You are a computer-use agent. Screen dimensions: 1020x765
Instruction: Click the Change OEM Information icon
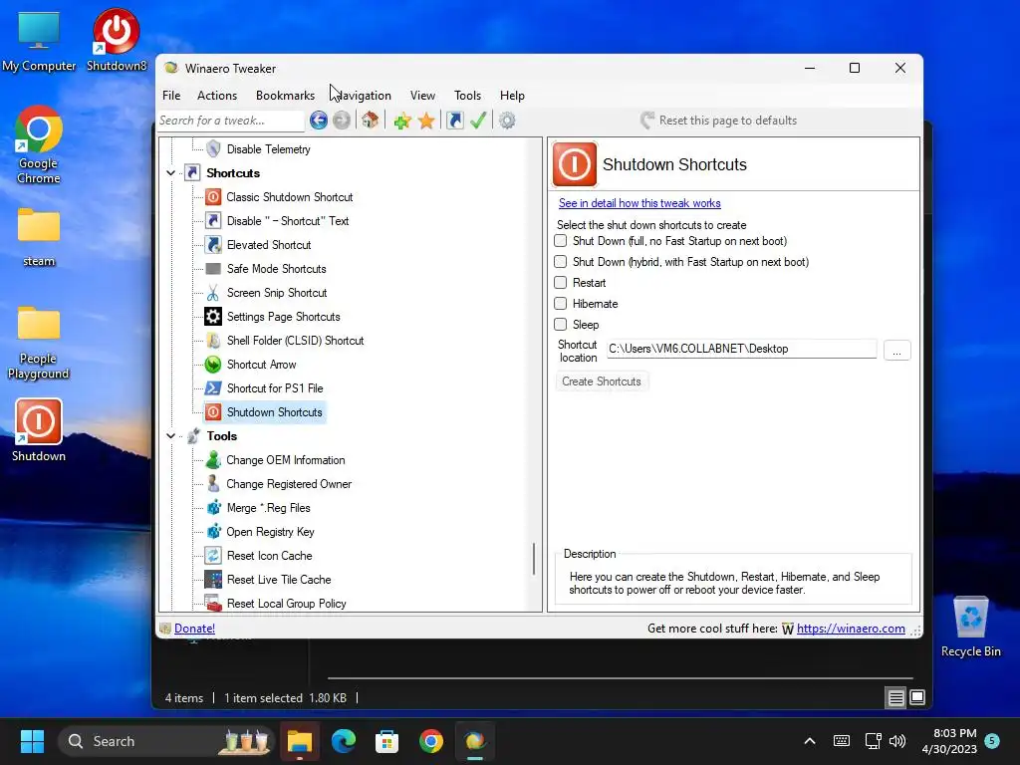pos(213,460)
